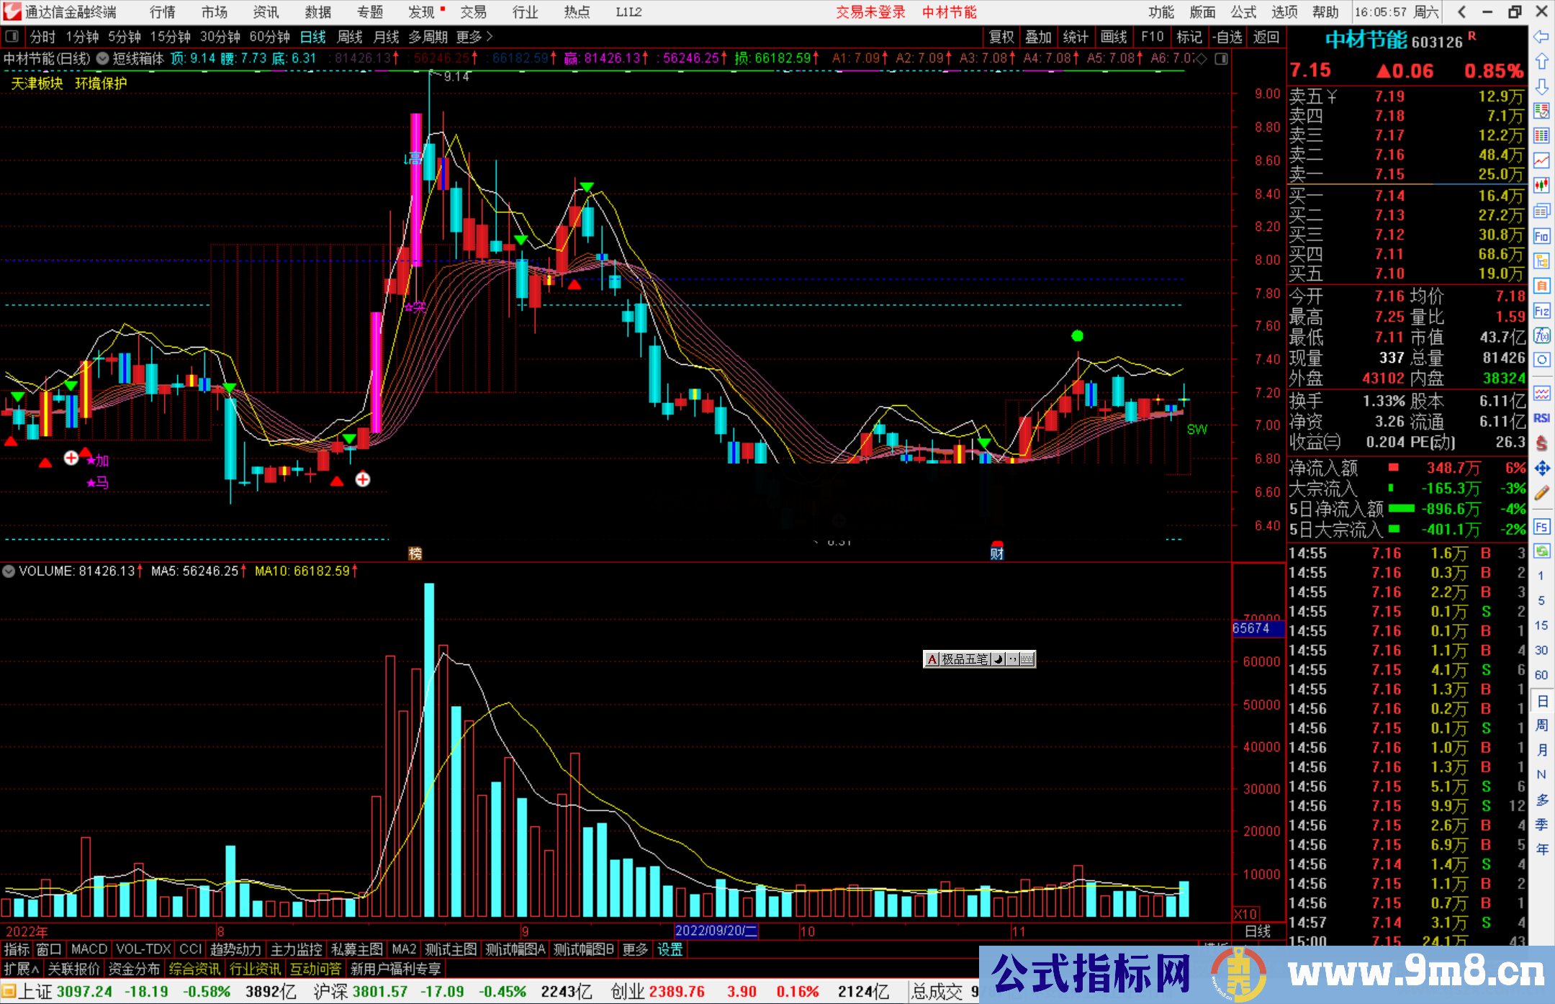The height and width of the screenshot is (1004, 1555).
Task: Click the move crosshair arrows icon
Action: pyautogui.click(x=1541, y=469)
